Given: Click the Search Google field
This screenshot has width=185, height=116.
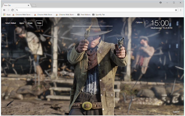Looking at the screenshot, I should click(92, 23).
